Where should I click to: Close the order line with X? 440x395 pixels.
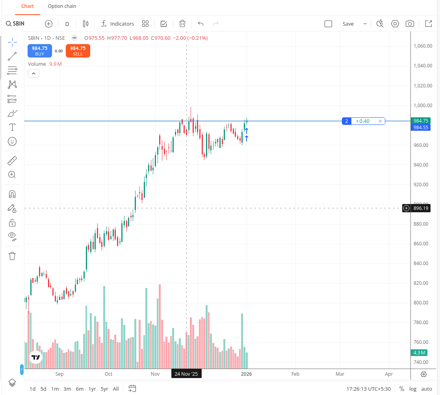[x=380, y=121]
